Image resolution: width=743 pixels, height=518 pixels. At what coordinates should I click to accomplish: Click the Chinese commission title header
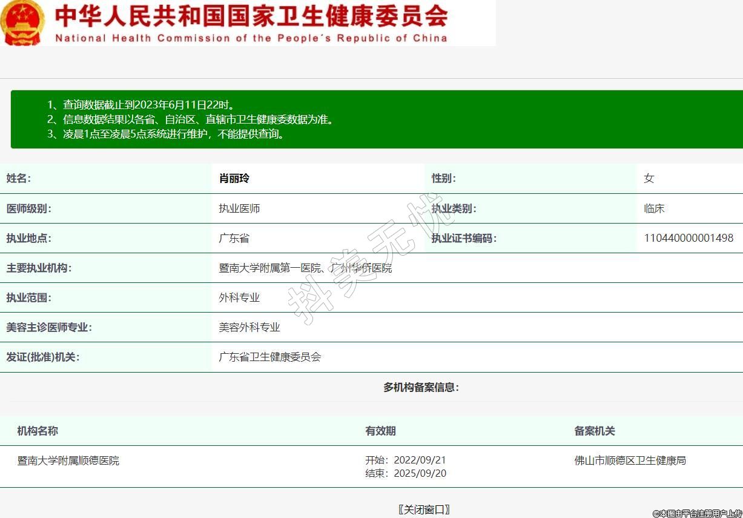[x=251, y=16]
